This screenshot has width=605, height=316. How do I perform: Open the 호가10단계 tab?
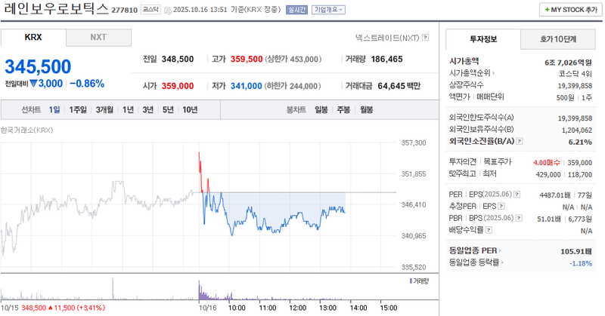[x=557, y=38]
